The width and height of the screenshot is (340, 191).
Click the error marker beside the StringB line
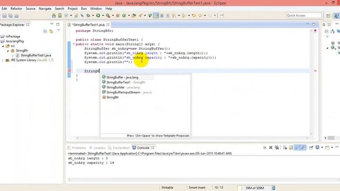click(x=69, y=71)
